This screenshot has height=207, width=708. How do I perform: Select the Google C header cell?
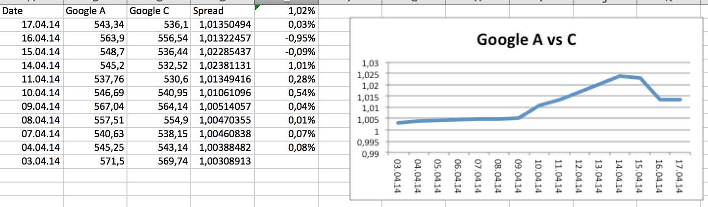click(x=159, y=11)
